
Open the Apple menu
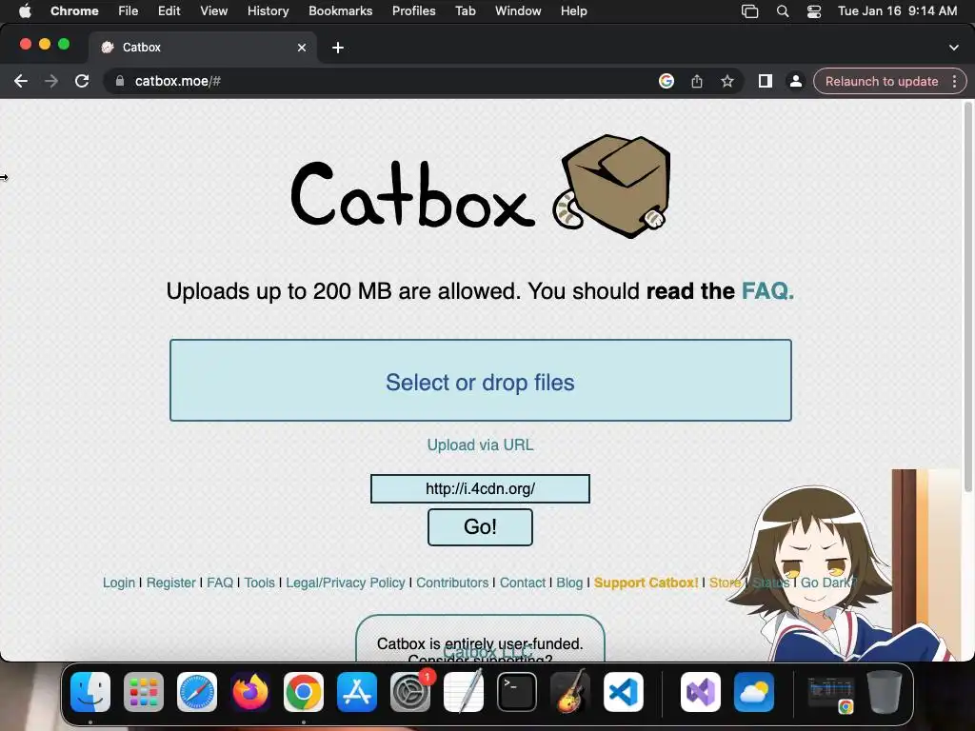coord(24,10)
